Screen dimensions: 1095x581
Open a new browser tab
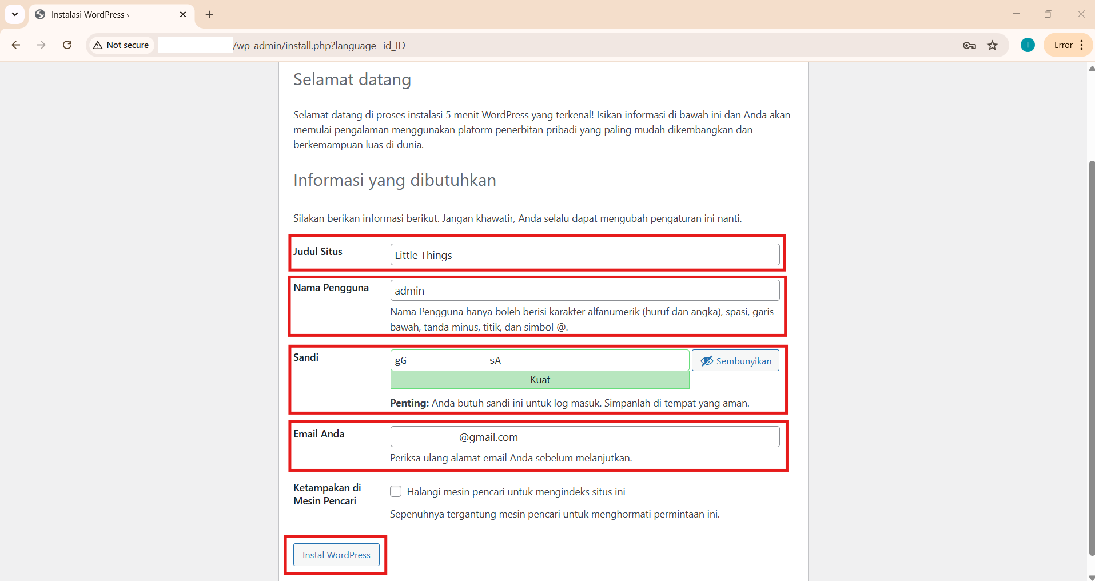[x=209, y=14]
